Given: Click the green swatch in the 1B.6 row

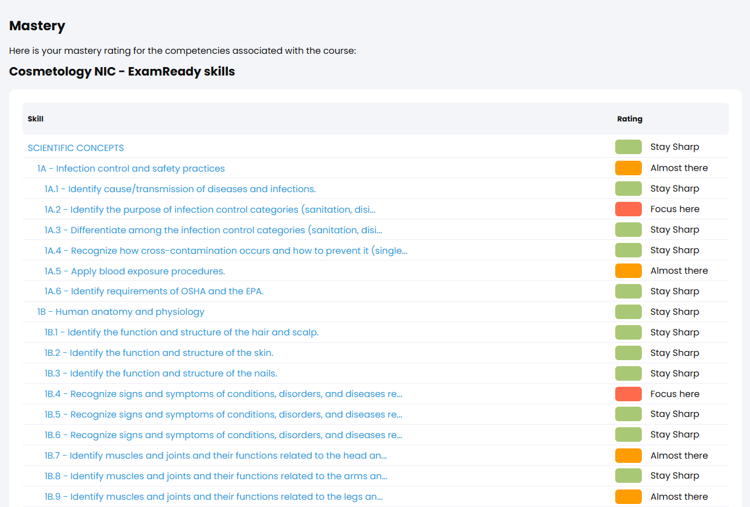Looking at the screenshot, I should [629, 434].
